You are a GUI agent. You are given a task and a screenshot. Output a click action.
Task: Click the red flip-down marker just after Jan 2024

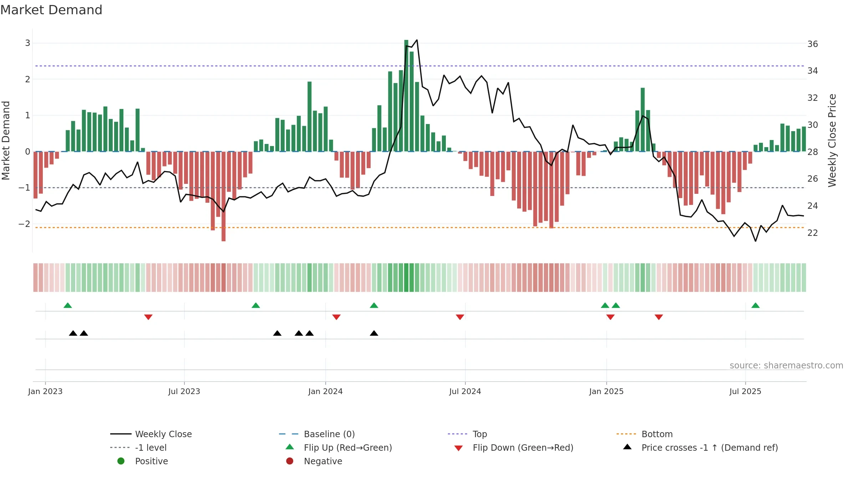tap(336, 317)
